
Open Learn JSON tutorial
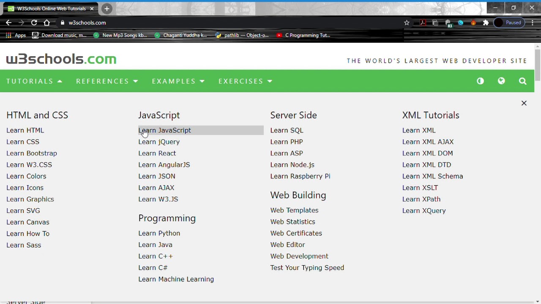click(157, 176)
